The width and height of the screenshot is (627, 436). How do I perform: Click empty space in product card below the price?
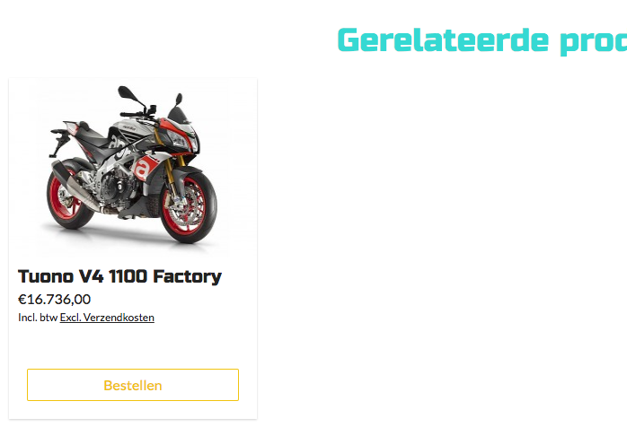[133, 345]
